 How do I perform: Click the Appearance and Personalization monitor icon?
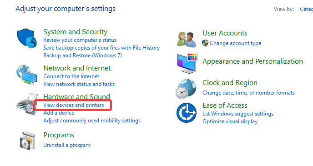point(187,63)
